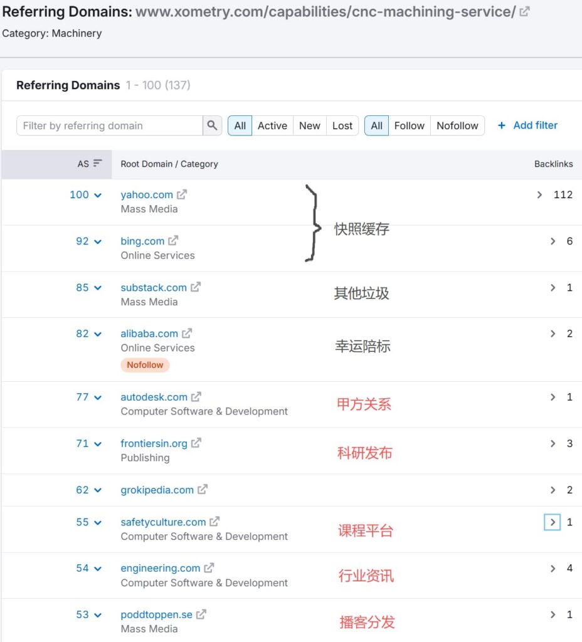Viewport: 582px width, 642px height.
Task: Select the Lost status filter
Action: coord(342,125)
